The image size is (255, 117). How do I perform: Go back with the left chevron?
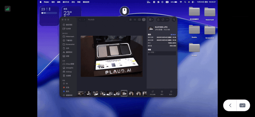coord(80,20)
